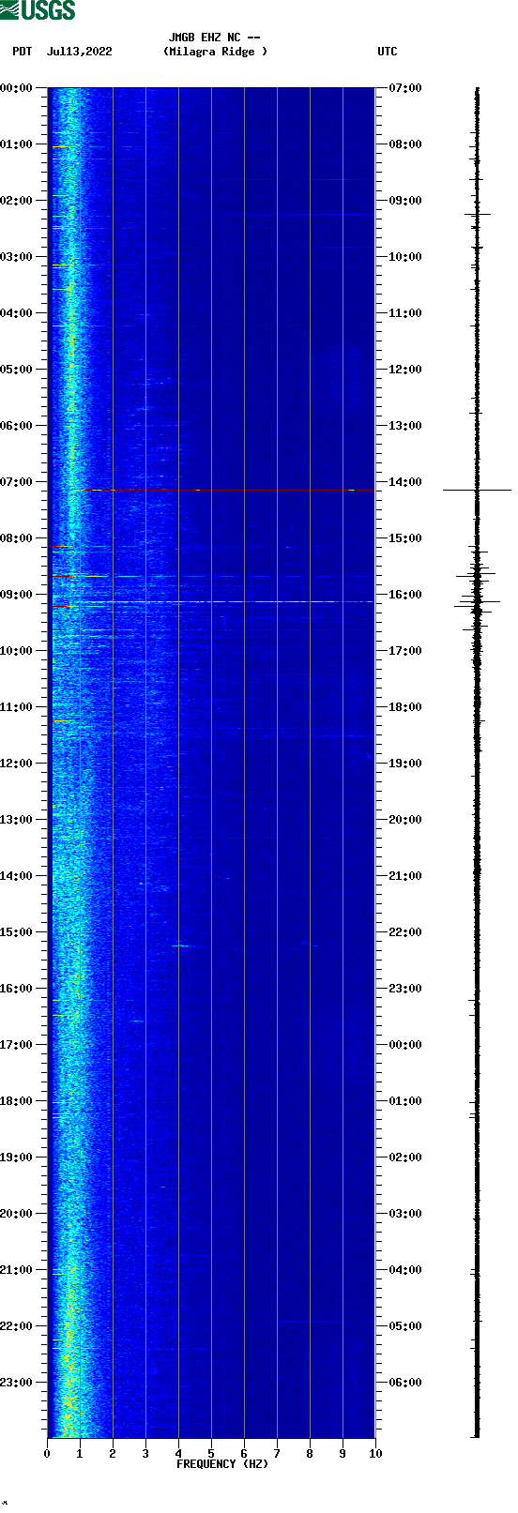The image size is (518, 1513).
Task: Select the date Jul13,2022
Action: tap(79, 52)
